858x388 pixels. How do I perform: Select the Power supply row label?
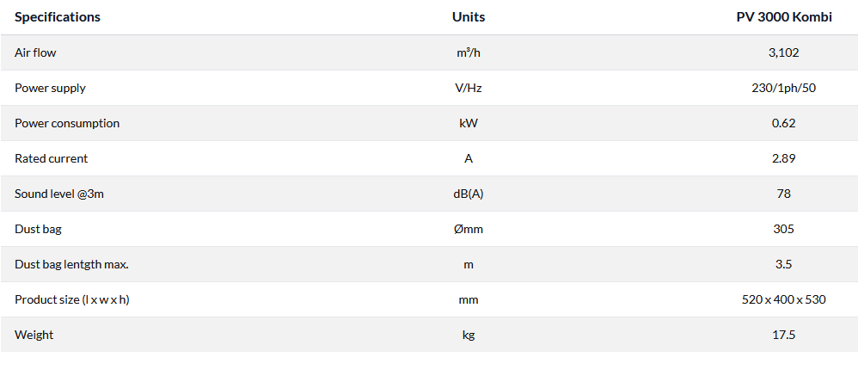pyautogui.click(x=50, y=88)
